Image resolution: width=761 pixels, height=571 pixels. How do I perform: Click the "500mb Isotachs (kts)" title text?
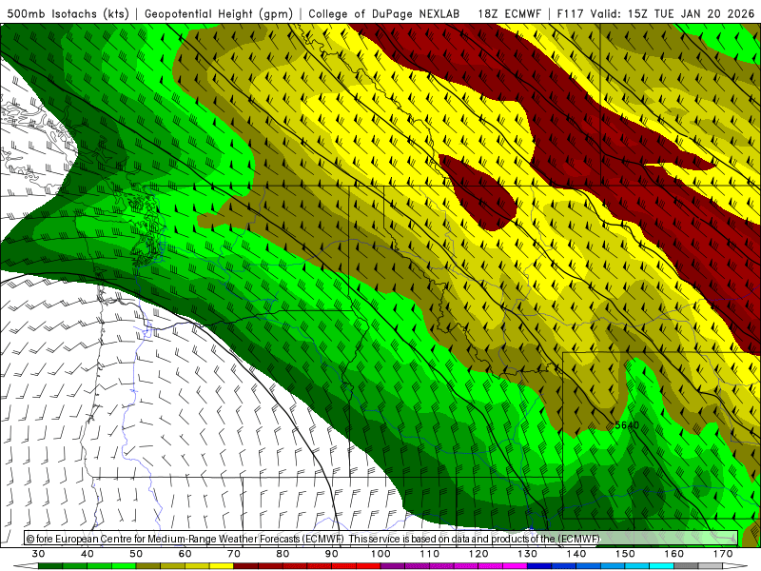point(68,13)
